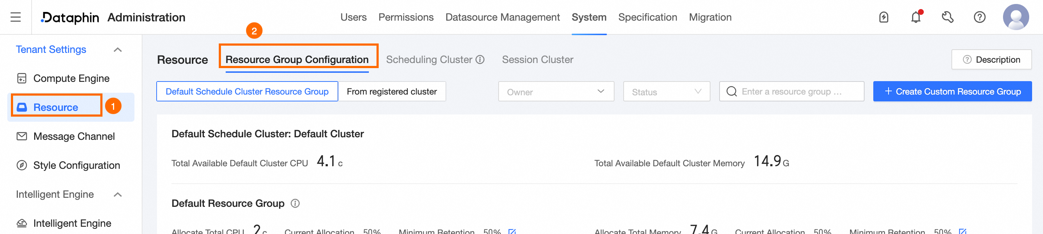
Task: Open Resource in sidebar
Action: [71, 107]
